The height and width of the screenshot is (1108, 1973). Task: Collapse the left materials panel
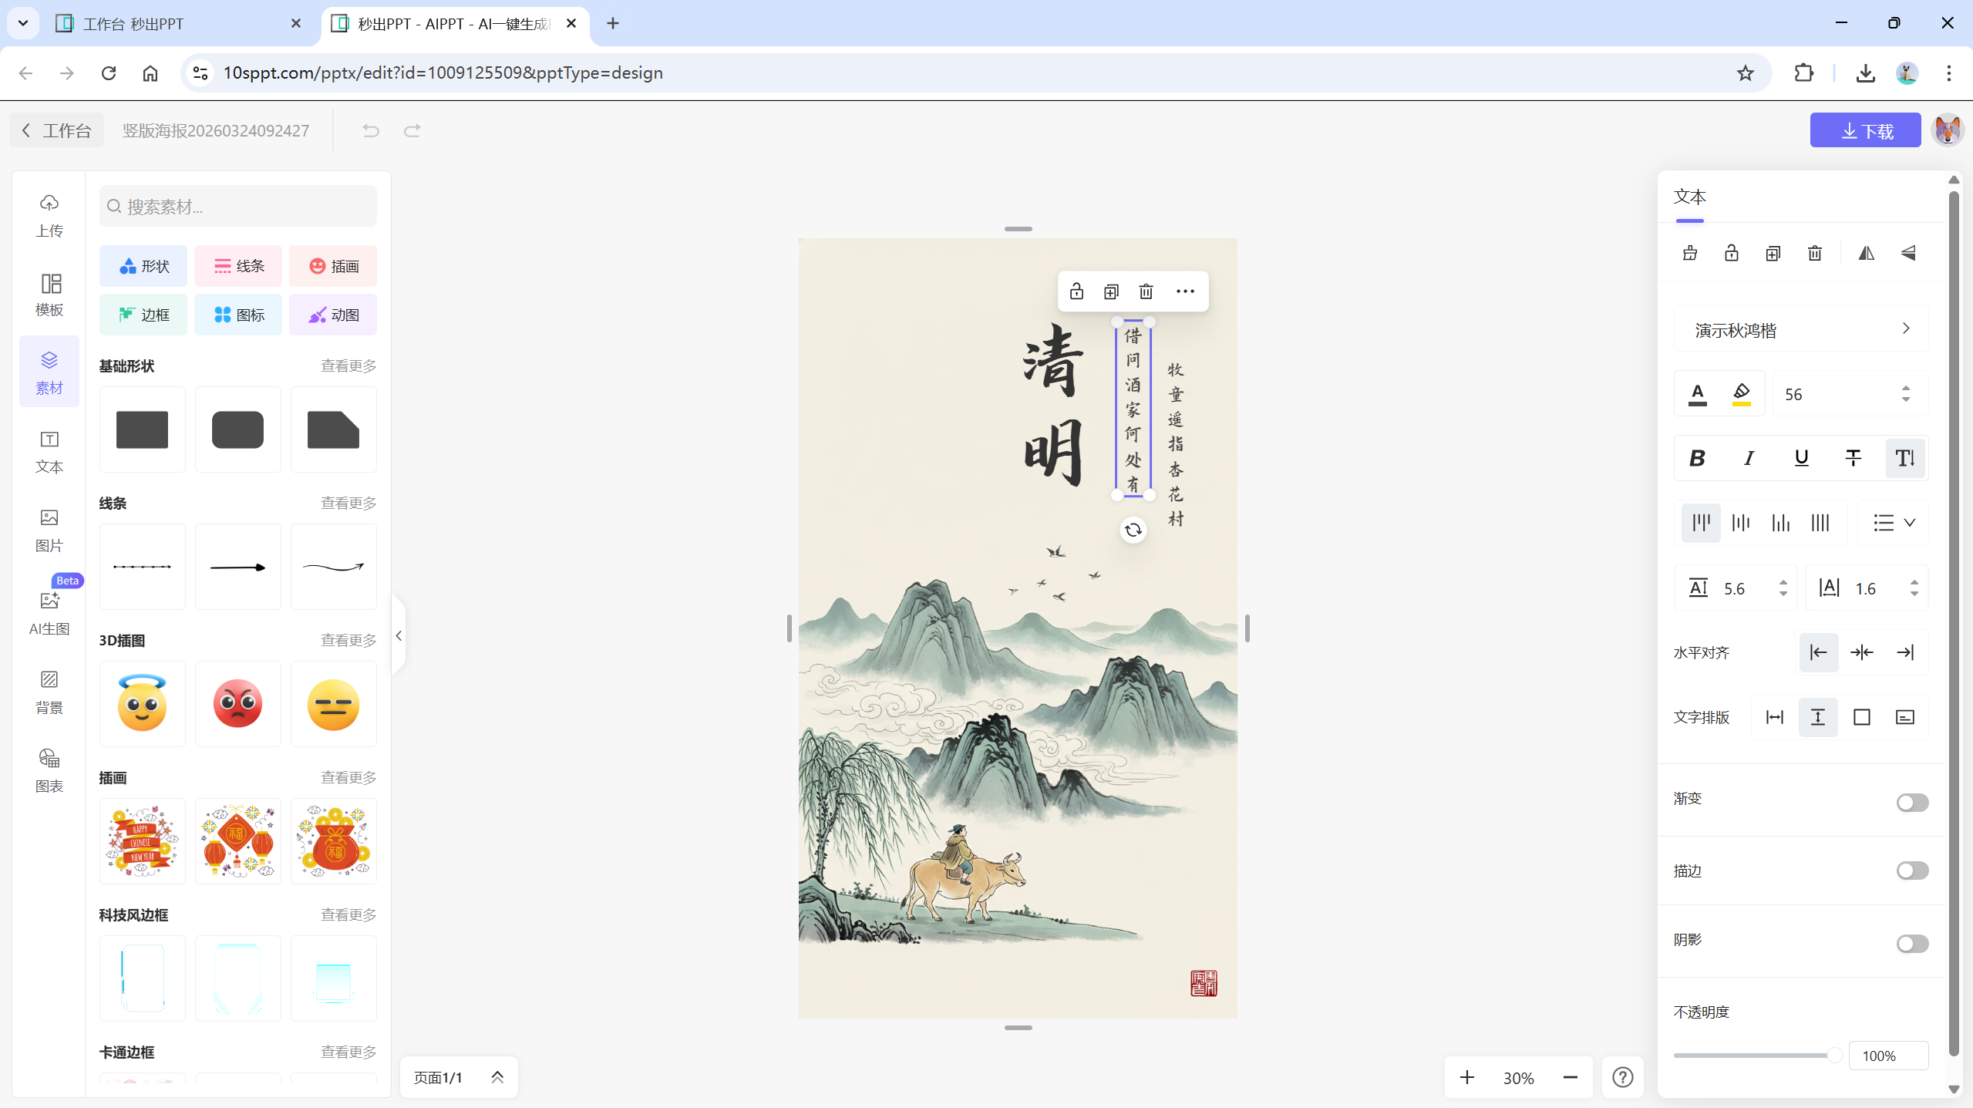399,635
